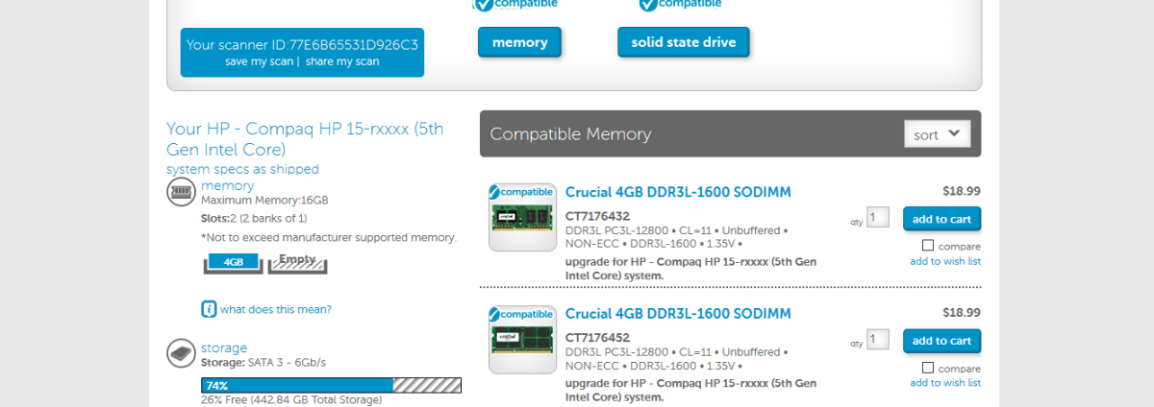Click the Empty memory slot icon
1154x407 pixels.
tap(297, 262)
